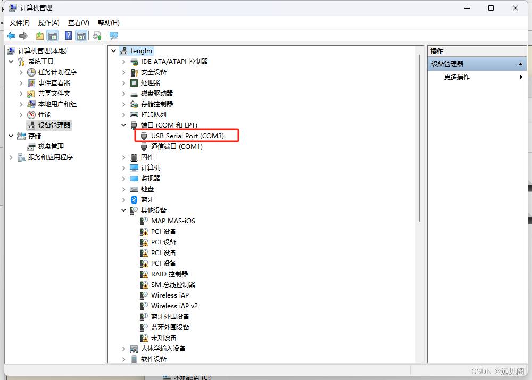Image resolution: width=532 pixels, height=380 pixels.
Task: Toggle the Show/Hide action pane icon
Action: 81,36
